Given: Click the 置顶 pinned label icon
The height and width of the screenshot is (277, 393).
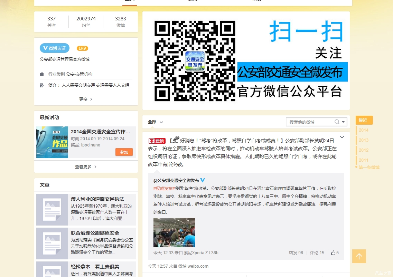Looking at the screenshot, I should [x=157, y=141].
